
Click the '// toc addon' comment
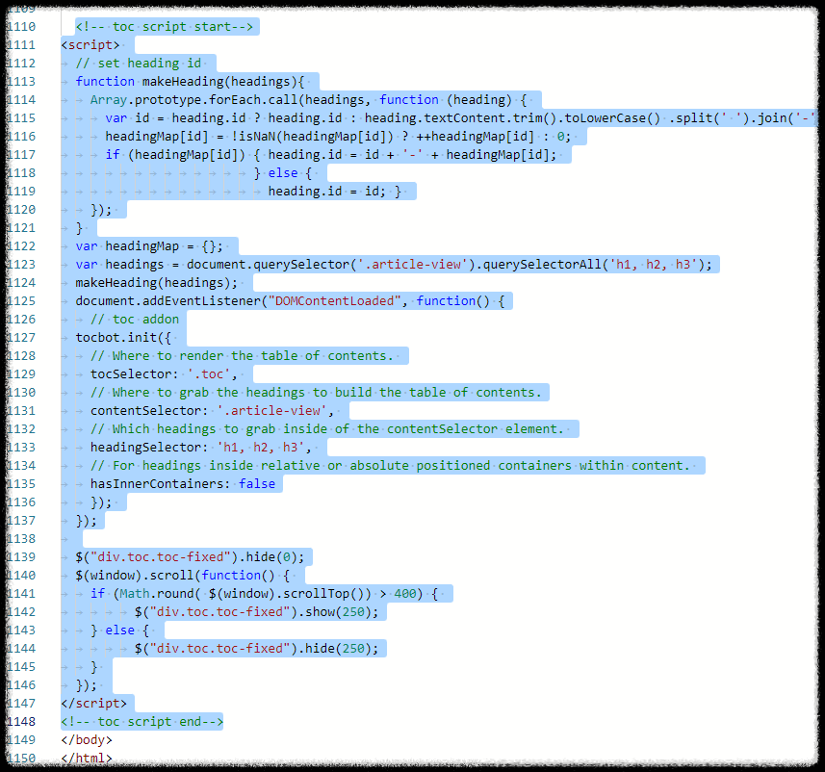pyautogui.click(x=135, y=320)
